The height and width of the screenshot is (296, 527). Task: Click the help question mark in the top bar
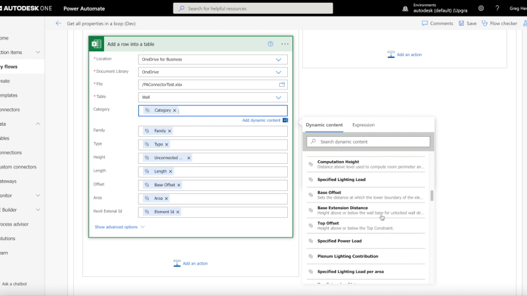pyautogui.click(x=497, y=9)
